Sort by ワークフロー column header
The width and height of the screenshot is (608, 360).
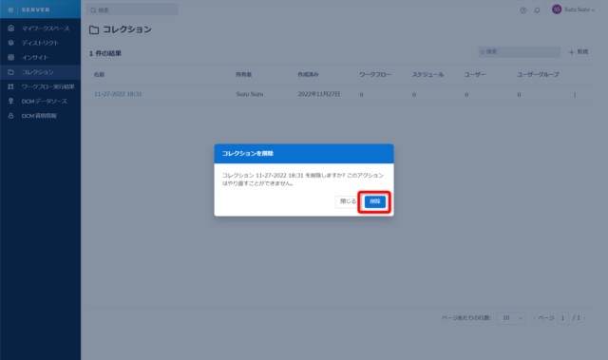pyautogui.click(x=375, y=74)
